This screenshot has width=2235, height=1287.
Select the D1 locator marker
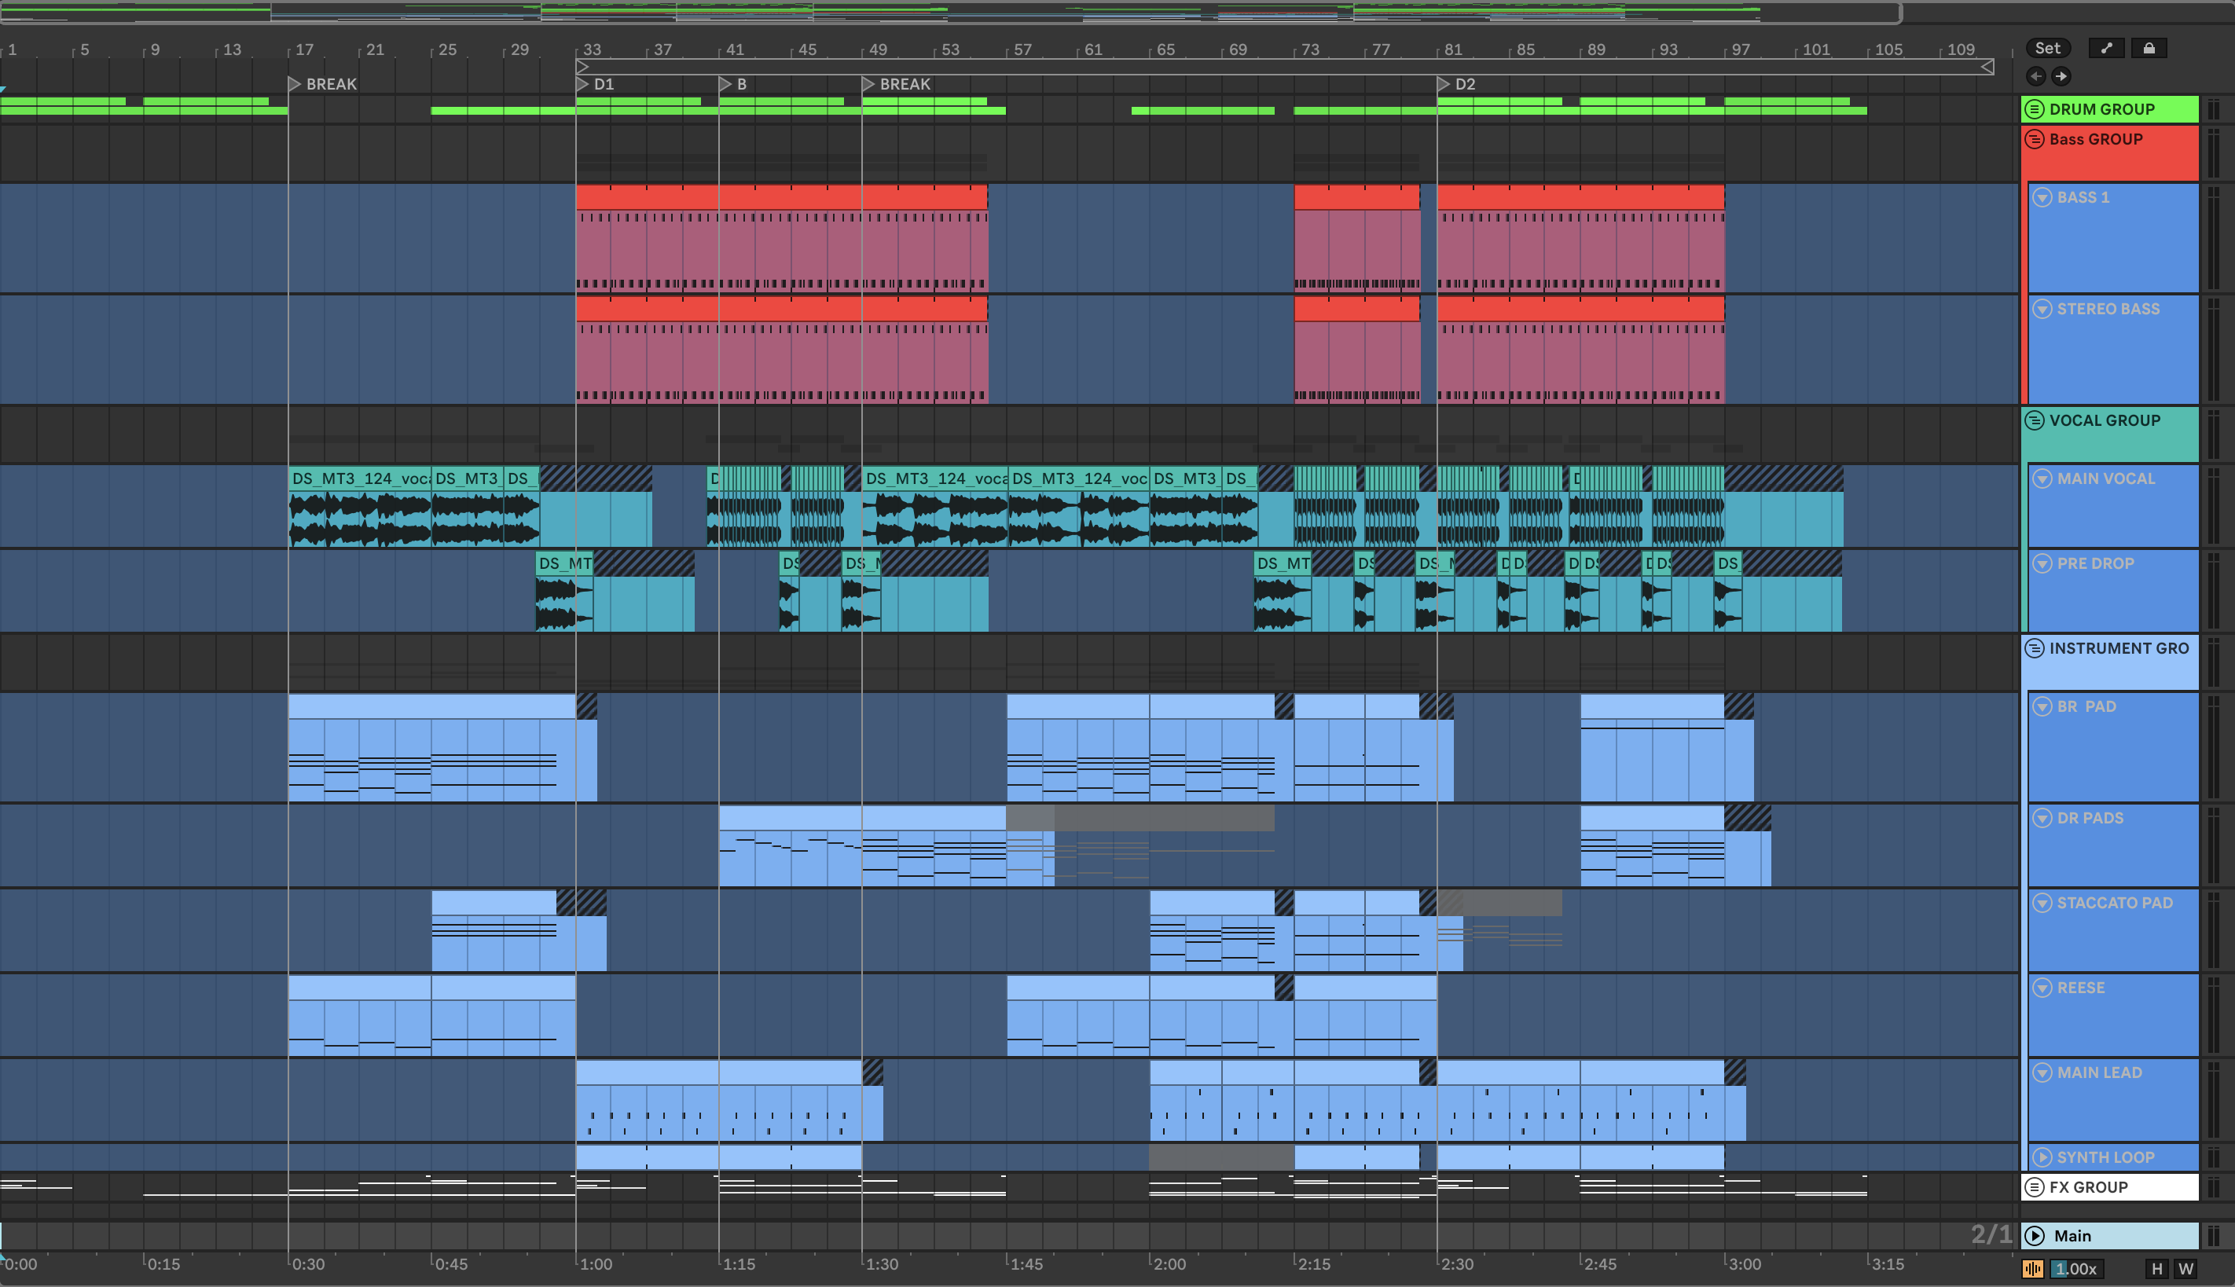pyautogui.click(x=582, y=84)
